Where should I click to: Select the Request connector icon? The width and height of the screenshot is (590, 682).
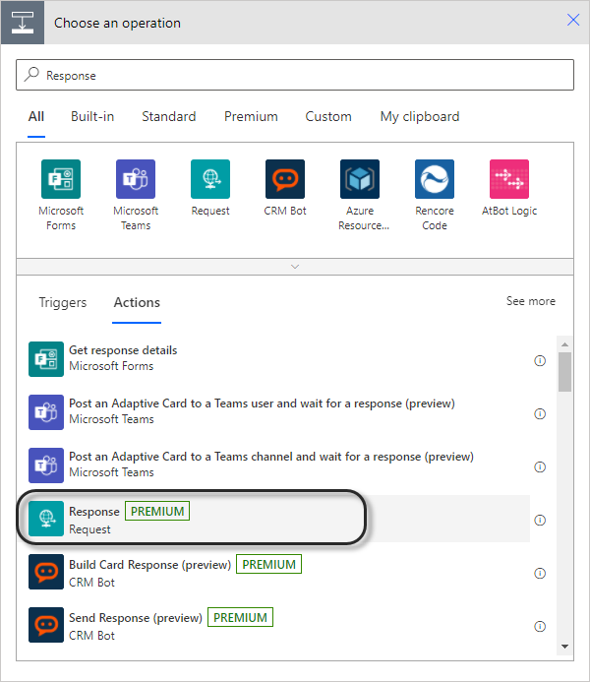point(210,179)
